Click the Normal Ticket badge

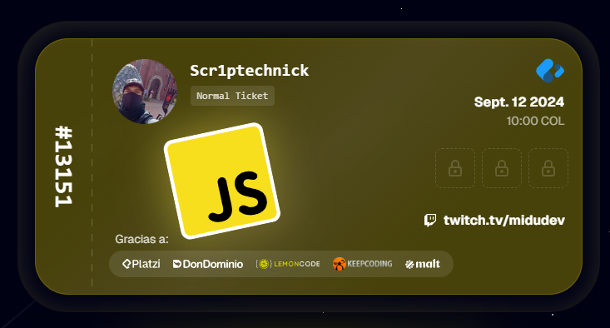[x=232, y=96]
